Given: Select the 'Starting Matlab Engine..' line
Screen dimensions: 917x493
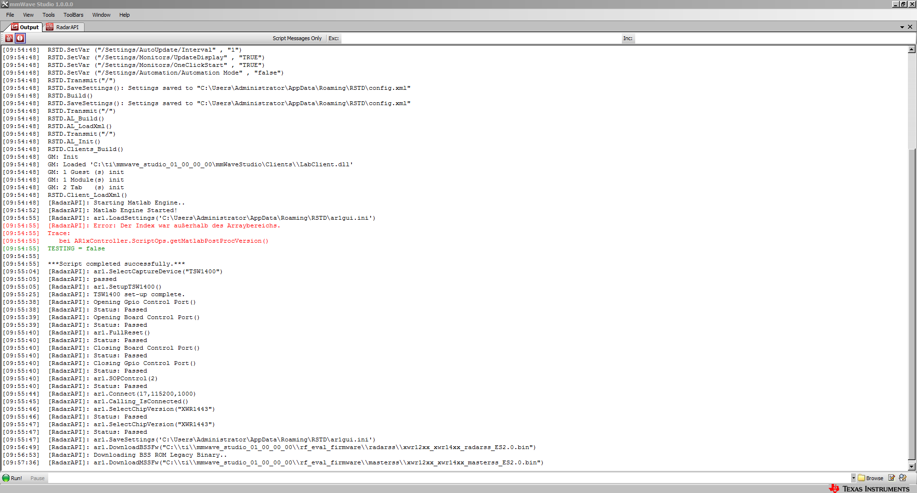Looking at the screenshot, I should [94, 203].
